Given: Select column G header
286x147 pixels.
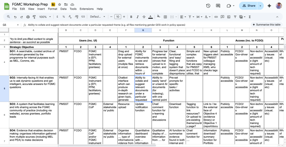Looking at the screenshot, I should [x=143, y=30].
